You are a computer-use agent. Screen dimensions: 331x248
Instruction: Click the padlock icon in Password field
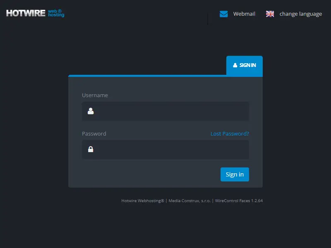(91, 149)
